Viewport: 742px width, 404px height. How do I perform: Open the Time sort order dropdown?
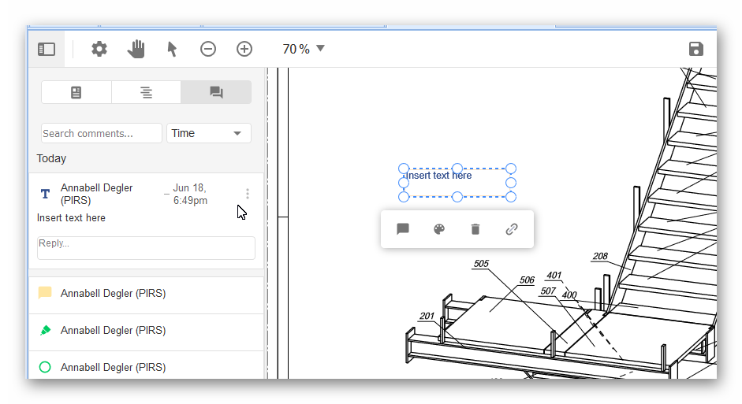208,133
